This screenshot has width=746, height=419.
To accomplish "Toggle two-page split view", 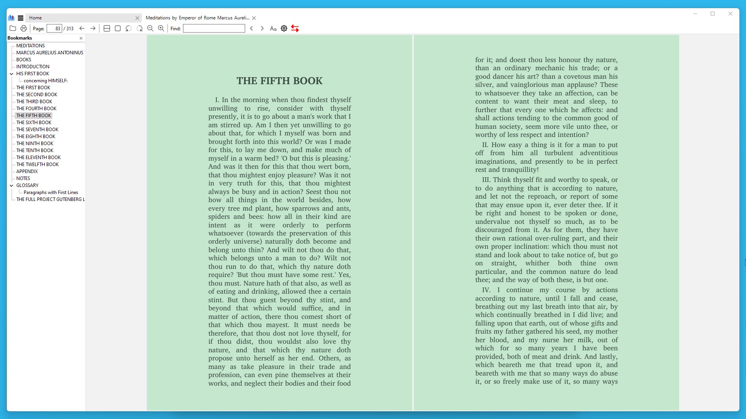I will pyautogui.click(x=107, y=28).
